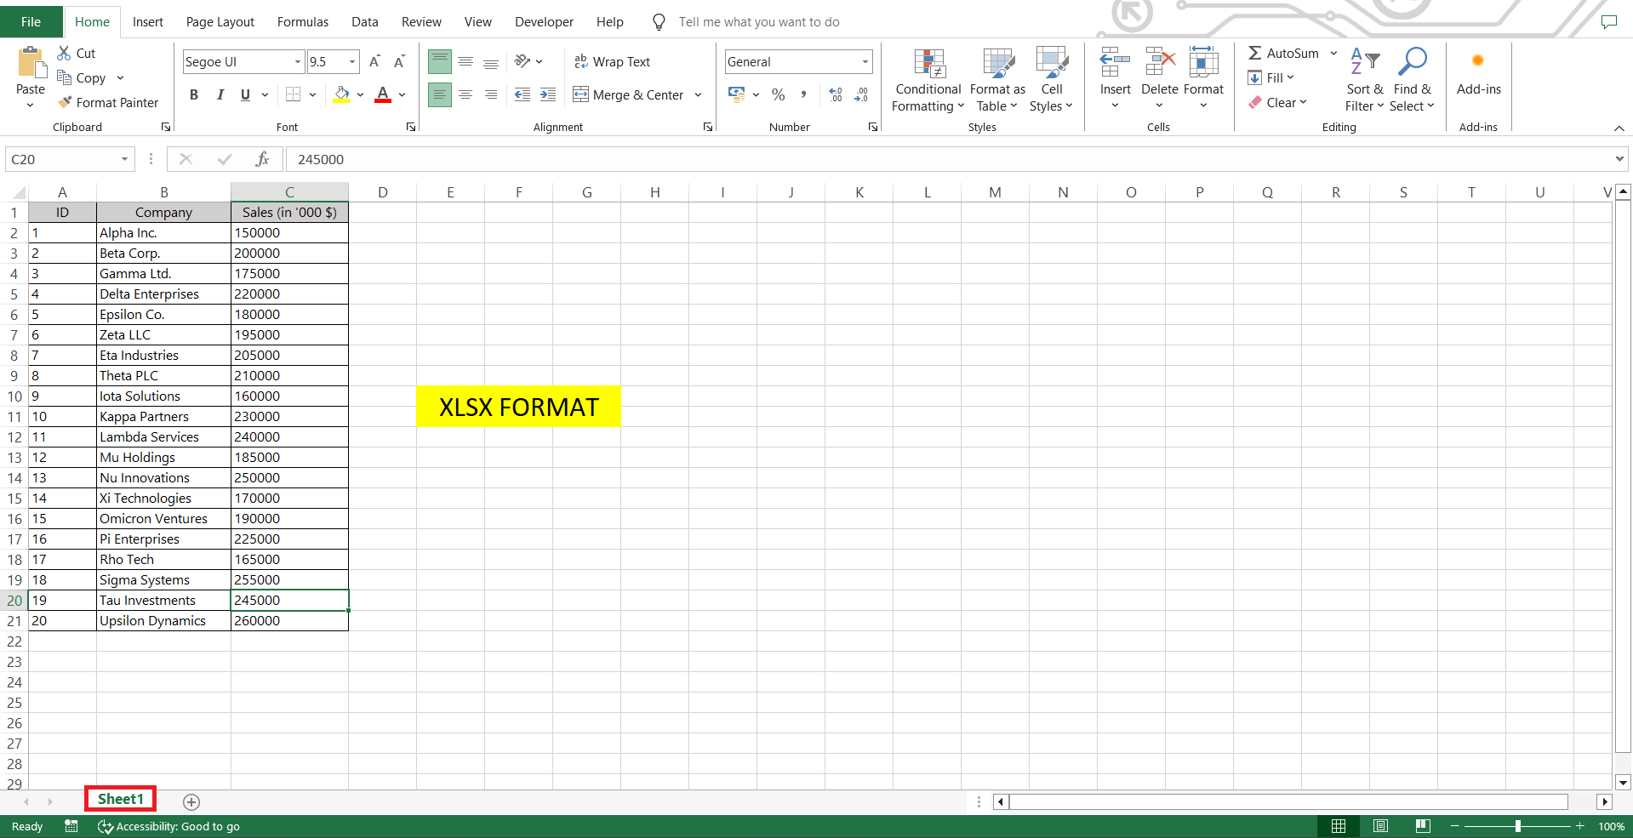Switch to the Data tab
The height and width of the screenshot is (838, 1633).
pos(365,21)
